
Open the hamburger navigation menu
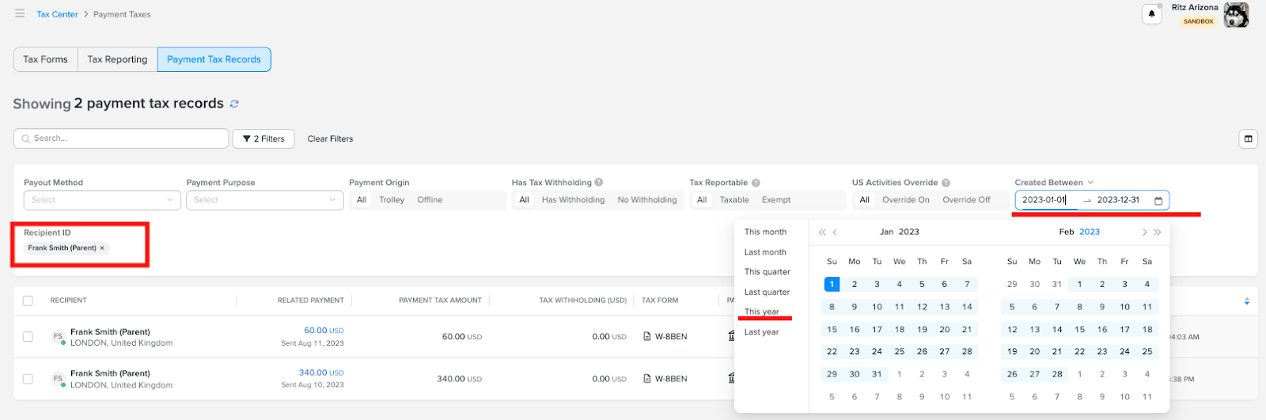coord(20,13)
